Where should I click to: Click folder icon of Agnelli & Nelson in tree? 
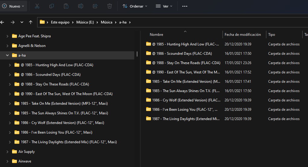pyautogui.click(x=14, y=46)
